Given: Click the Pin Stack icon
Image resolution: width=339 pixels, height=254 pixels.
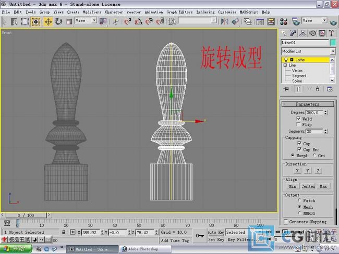Looking at the screenshot, I should pyautogui.click(x=286, y=89).
